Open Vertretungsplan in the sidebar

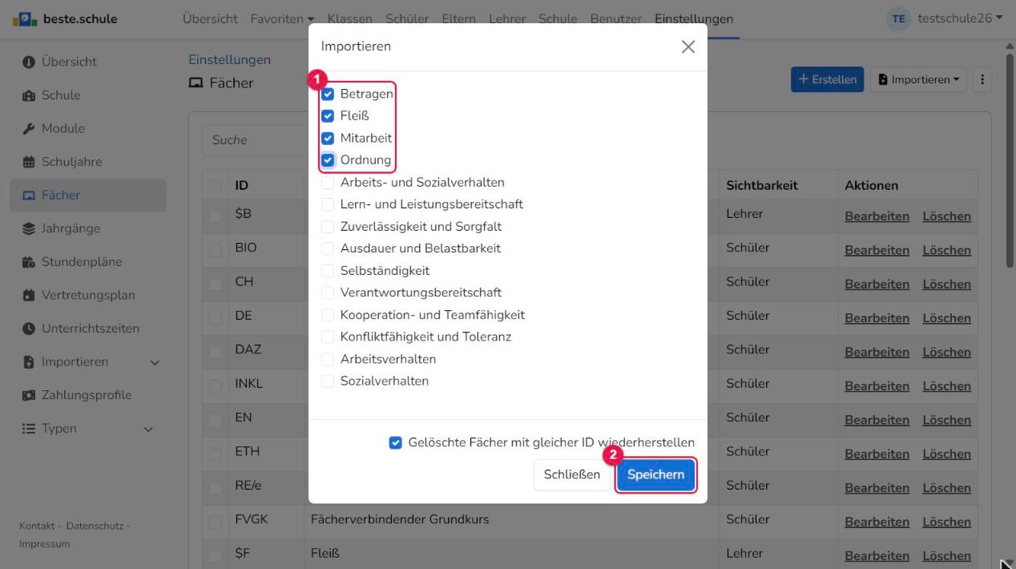point(79,295)
